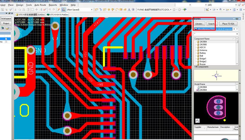Click the Place TO-92A button
Screen dimensions: 245x140
point(228,24)
